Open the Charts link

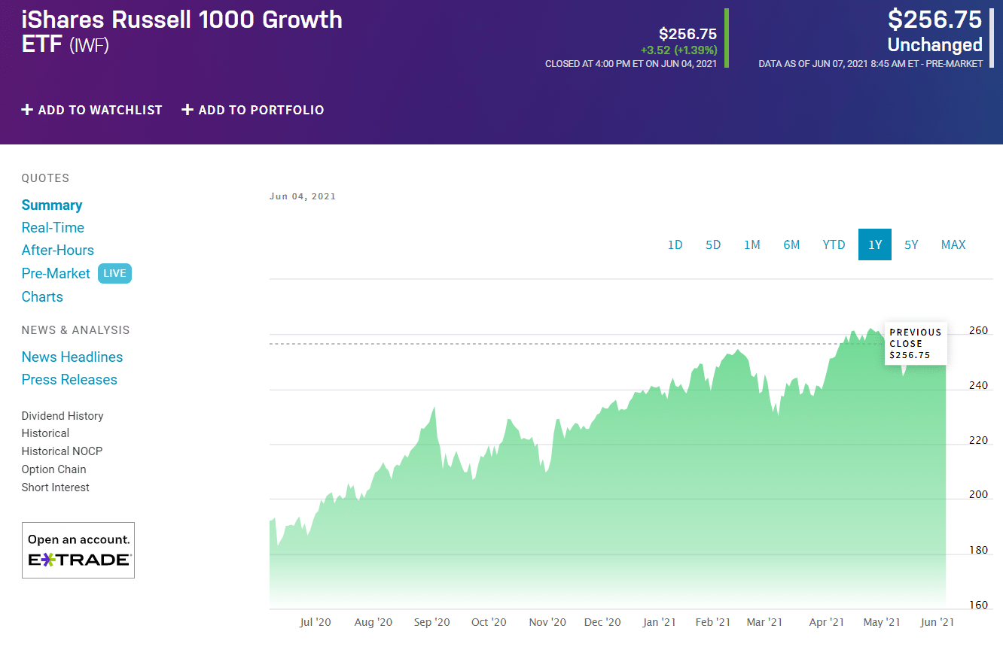[x=42, y=296]
